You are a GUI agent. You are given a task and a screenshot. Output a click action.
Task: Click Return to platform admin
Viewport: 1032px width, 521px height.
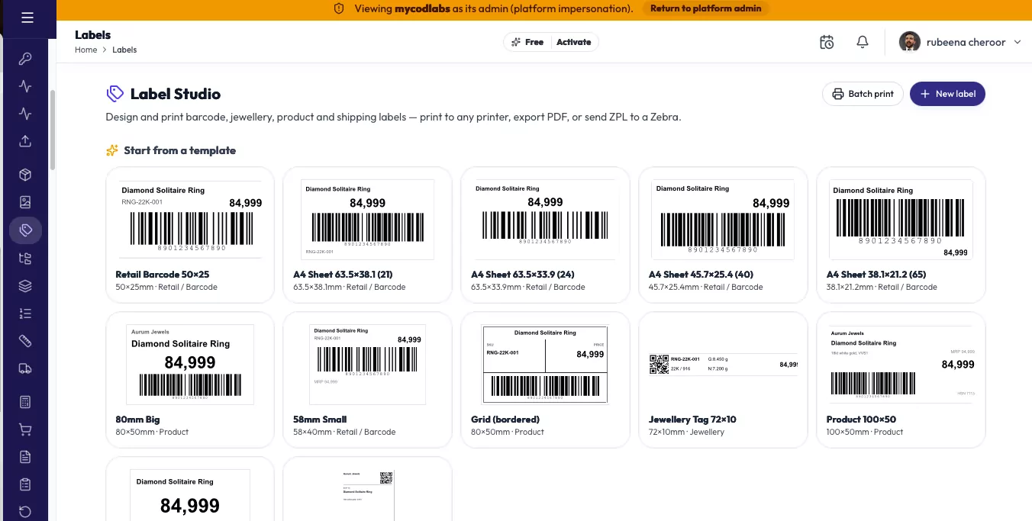coord(705,8)
